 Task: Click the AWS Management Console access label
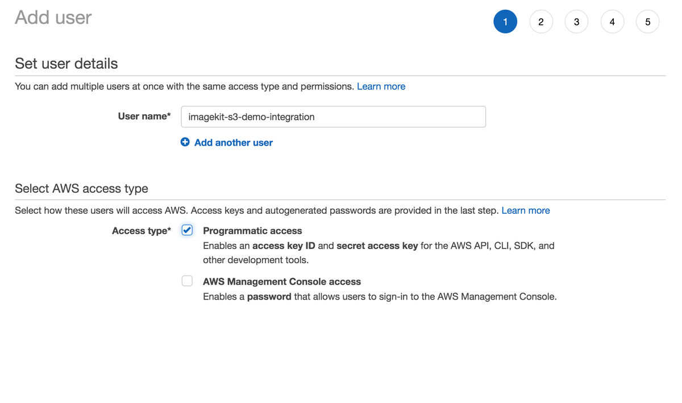pos(282,281)
